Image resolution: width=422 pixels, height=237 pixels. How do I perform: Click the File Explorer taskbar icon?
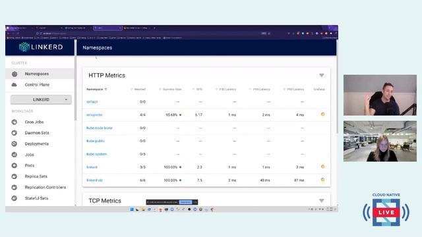(143, 209)
